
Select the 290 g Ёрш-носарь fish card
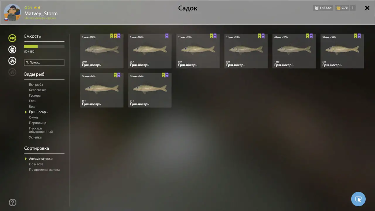102,51
